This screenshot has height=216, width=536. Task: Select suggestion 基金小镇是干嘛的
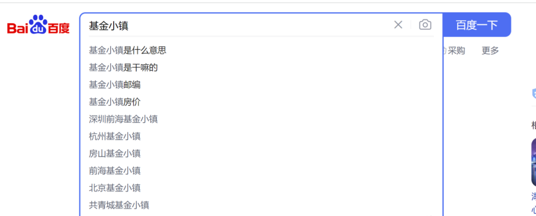[123, 68]
